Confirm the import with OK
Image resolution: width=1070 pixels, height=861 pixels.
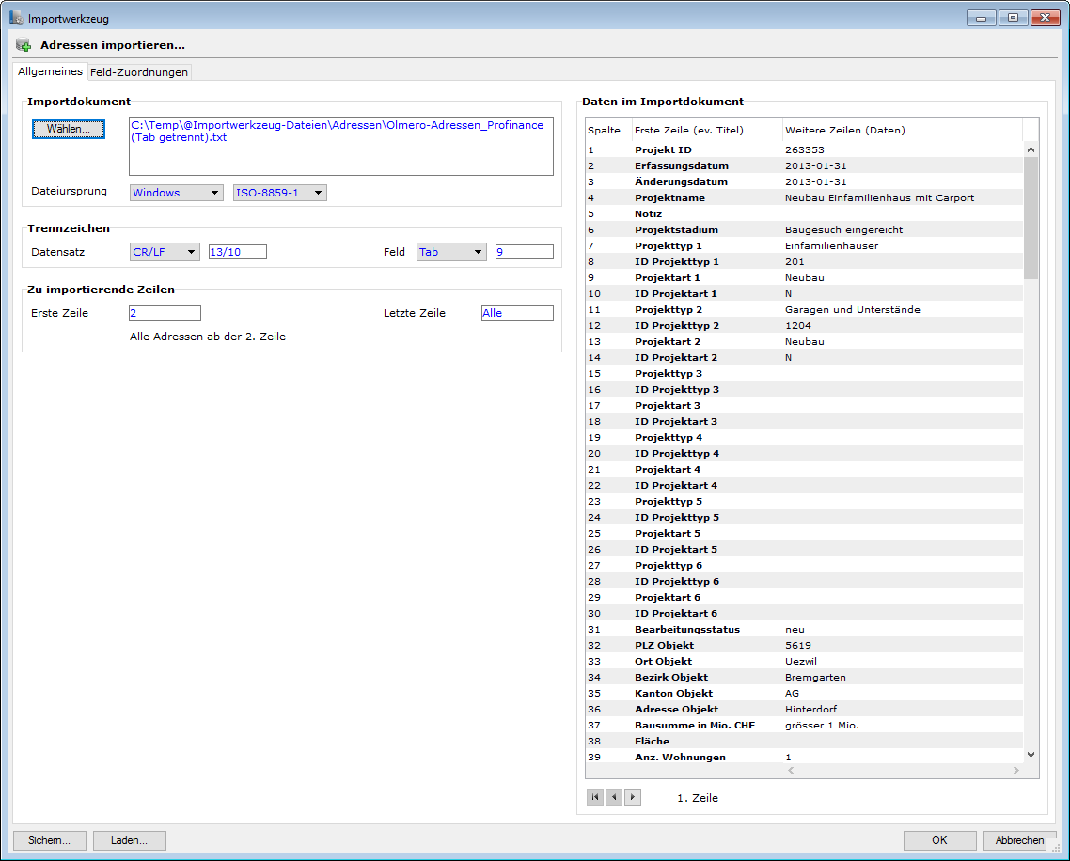[x=939, y=840]
